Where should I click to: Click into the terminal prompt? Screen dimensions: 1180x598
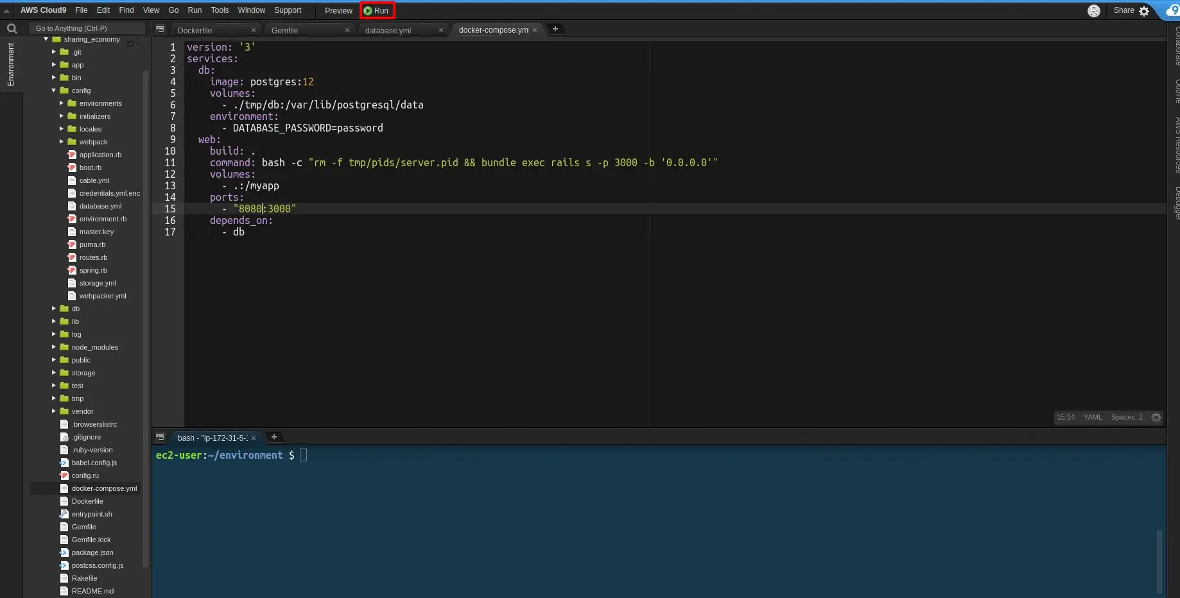(303, 456)
